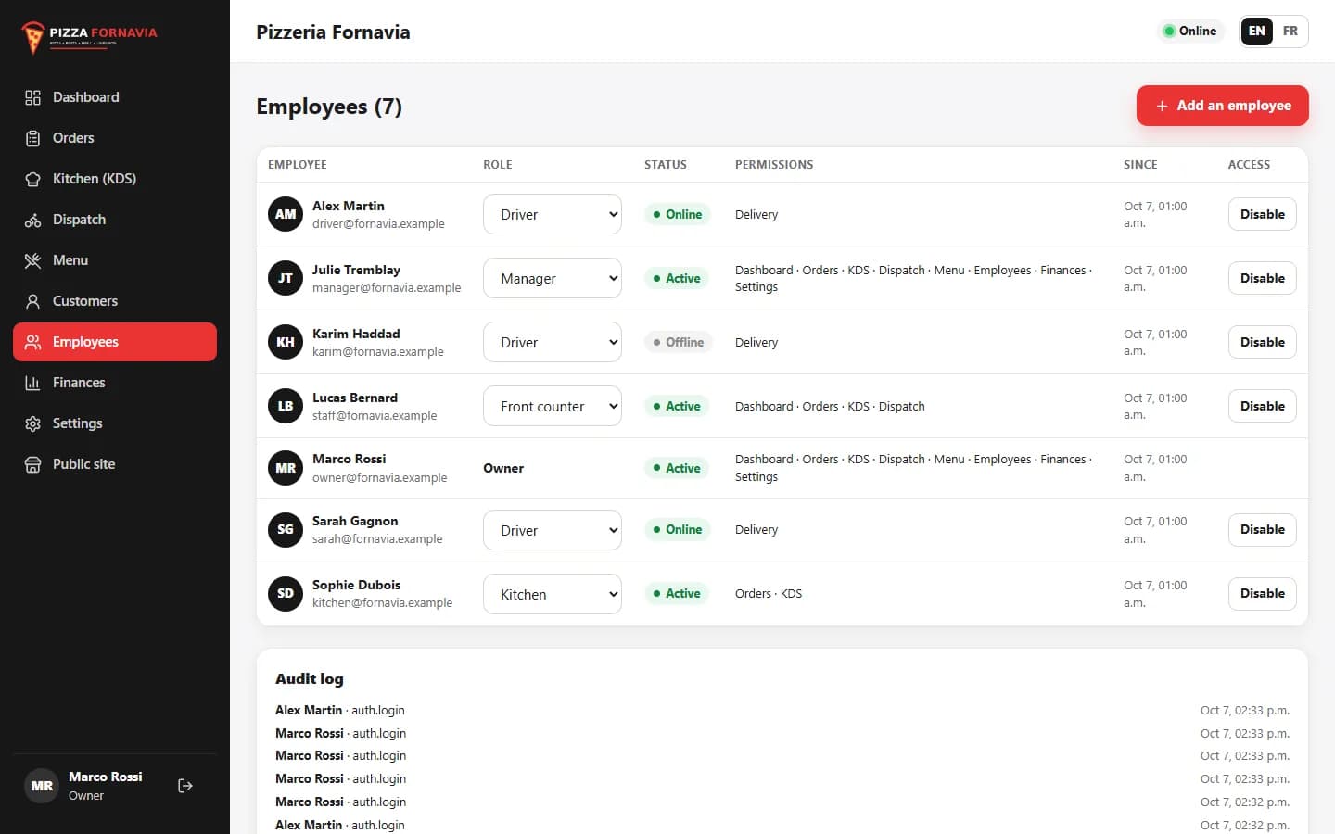Click the AM avatar for Alex Martin
1335x834 pixels.
[286, 214]
